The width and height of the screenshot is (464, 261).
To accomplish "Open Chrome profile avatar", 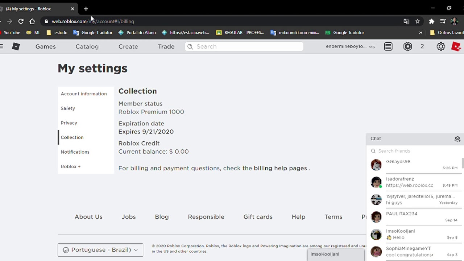I will point(454,21).
